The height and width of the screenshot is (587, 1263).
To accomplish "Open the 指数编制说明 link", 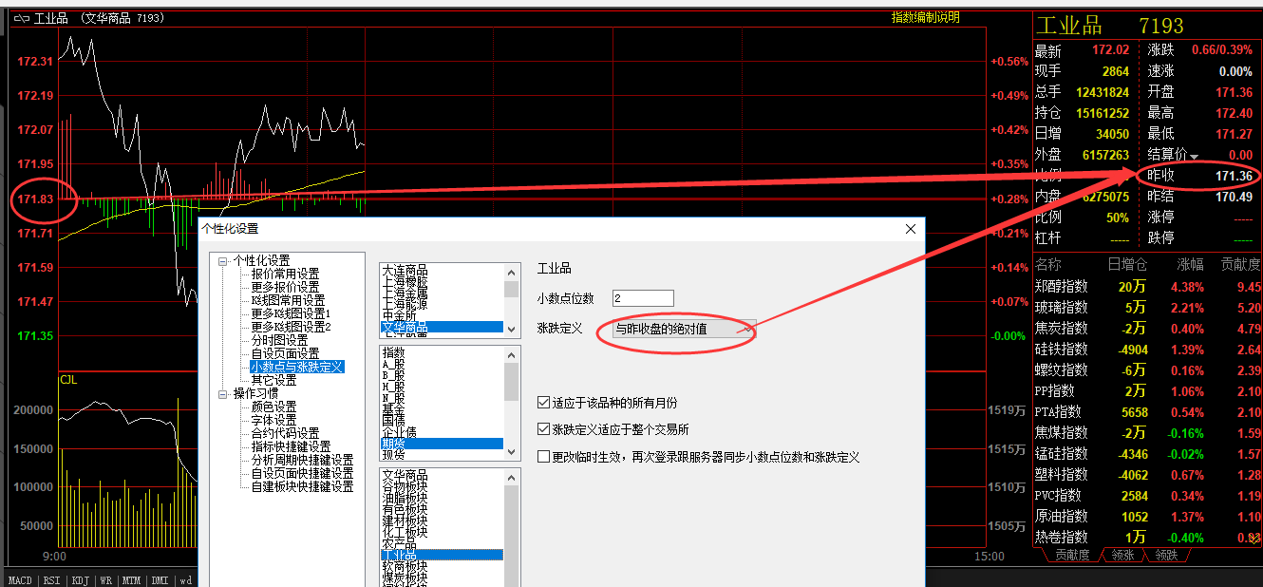I will (925, 17).
